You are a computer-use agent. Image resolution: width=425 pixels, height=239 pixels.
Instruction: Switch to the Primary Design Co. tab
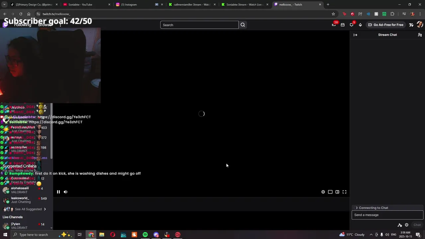pyautogui.click(x=34, y=5)
